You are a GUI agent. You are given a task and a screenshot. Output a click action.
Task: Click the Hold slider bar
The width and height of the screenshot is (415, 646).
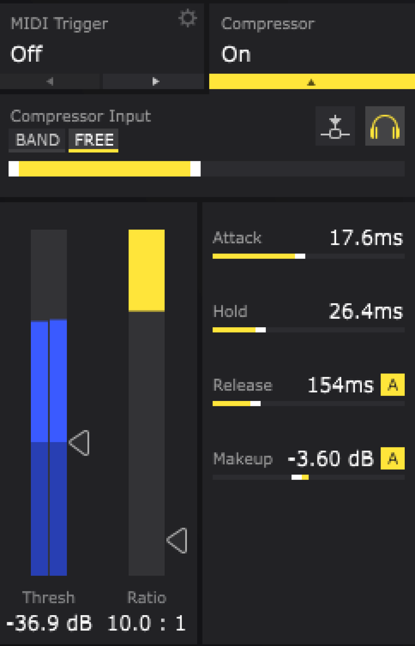309,330
